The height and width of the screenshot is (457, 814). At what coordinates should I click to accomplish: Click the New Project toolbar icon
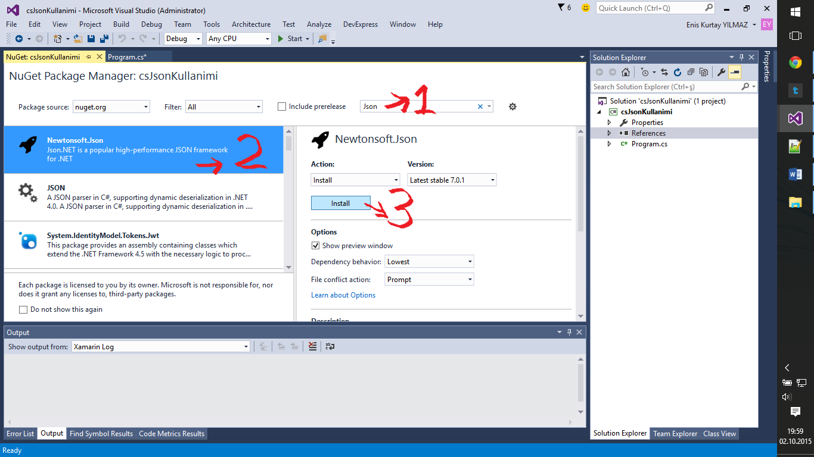[57, 38]
